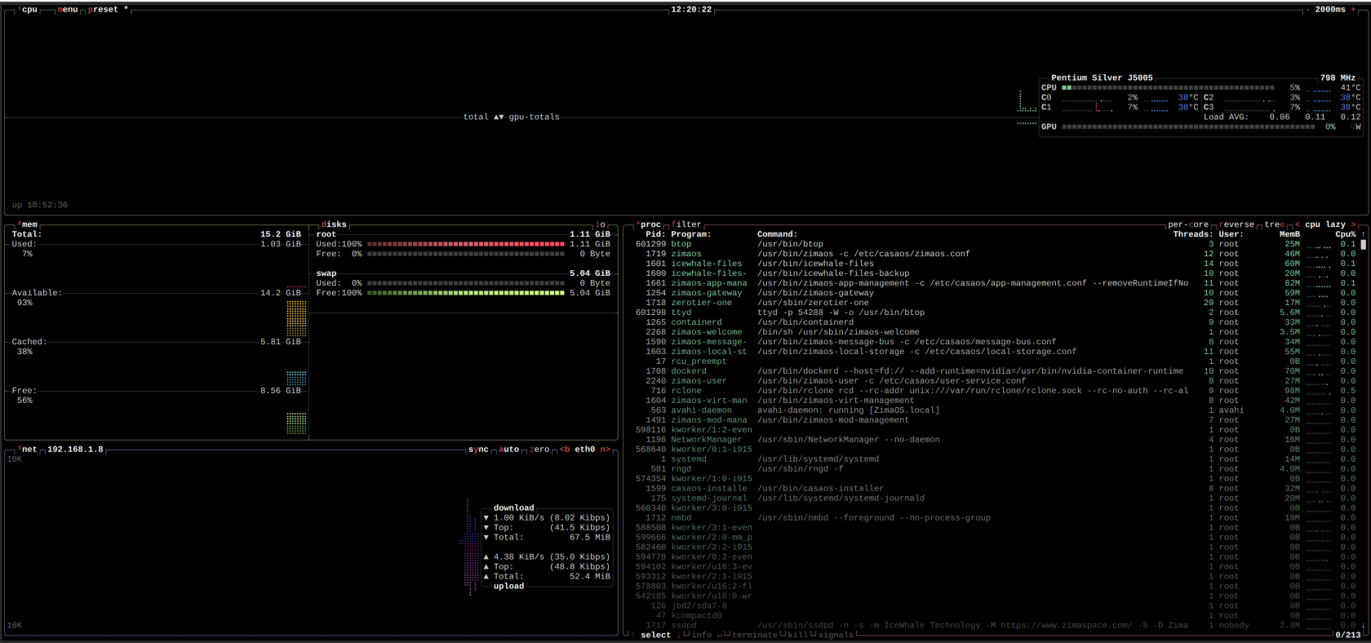Screen dimensions: 1371x643
Task: Toggle network sync scaling
Action: pos(478,450)
